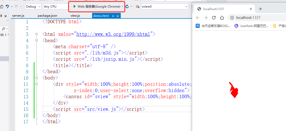The height and width of the screenshot is (131, 286).
Task: Collapse the head section on line 4
Action: pos(36,40)
